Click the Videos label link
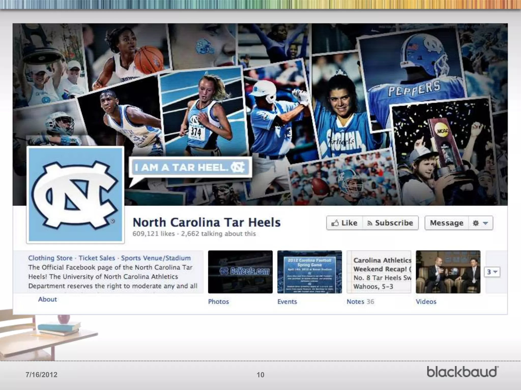 pos(426,302)
